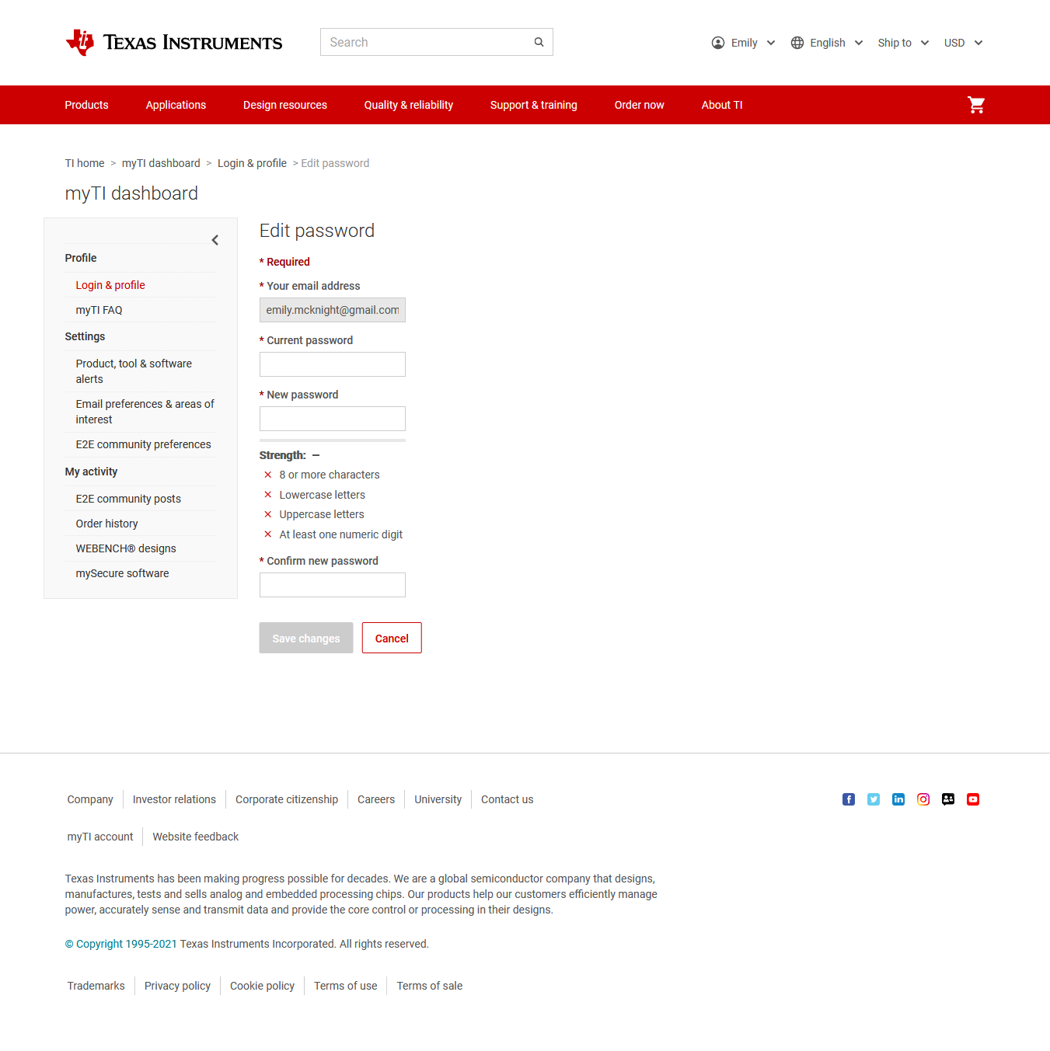Collapse the sidebar with the chevron arrow
Image resolution: width=1050 pixels, height=1051 pixels.
pyautogui.click(x=215, y=240)
